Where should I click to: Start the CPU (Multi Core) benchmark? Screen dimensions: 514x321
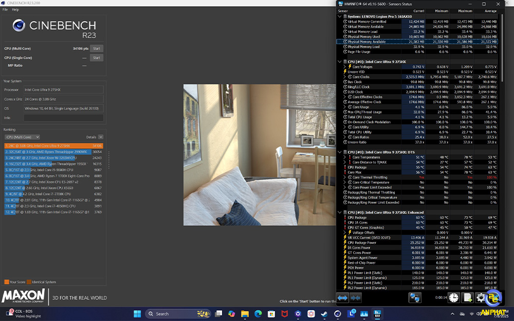[97, 48]
